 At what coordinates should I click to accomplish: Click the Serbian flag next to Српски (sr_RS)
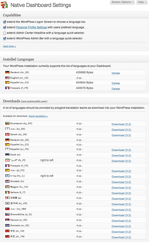(x=7, y=220)
